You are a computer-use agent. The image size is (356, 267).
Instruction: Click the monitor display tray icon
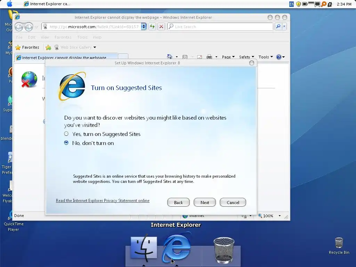[317, 4]
